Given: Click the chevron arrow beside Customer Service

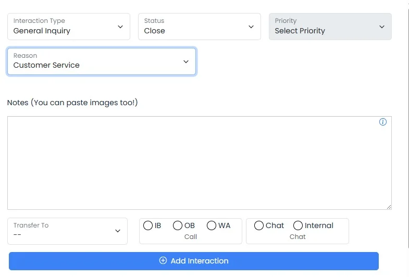Looking at the screenshot, I should click(186, 61).
